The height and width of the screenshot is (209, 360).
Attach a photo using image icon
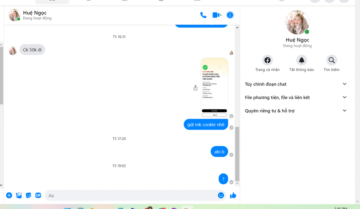pos(19,195)
